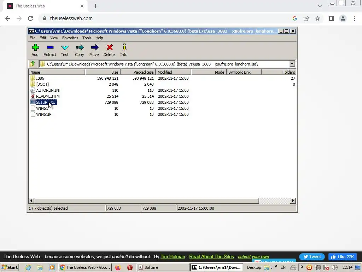Click the 729 088 size cell of SETUP.EXE
Viewport: 362px width, 272px height.
pyautogui.click(x=111, y=102)
